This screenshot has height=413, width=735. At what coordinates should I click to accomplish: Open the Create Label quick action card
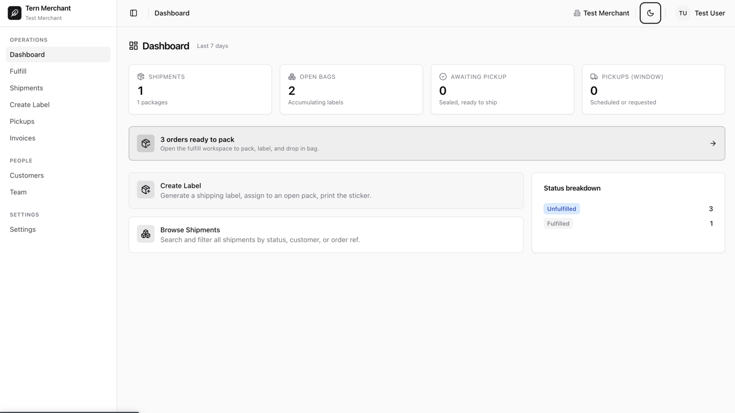[326, 190]
